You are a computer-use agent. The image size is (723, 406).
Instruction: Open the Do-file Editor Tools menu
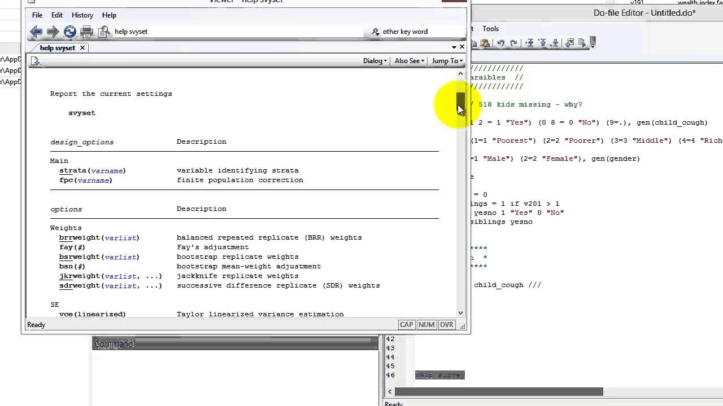click(x=490, y=29)
